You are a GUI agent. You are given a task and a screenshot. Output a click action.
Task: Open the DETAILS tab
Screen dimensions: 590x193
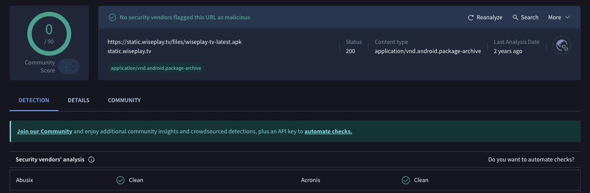click(x=78, y=100)
